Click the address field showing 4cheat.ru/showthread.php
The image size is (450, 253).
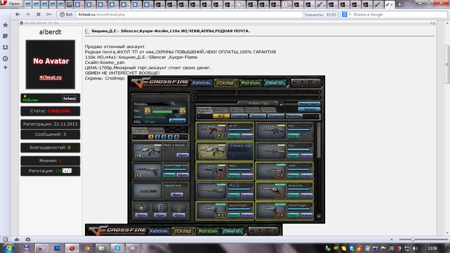[x=189, y=14]
